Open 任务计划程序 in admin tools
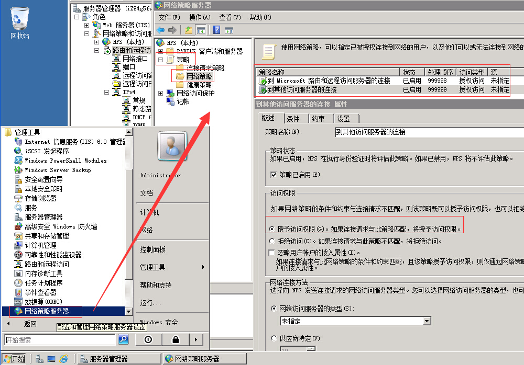This screenshot has width=524, height=365. tap(38, 283)
